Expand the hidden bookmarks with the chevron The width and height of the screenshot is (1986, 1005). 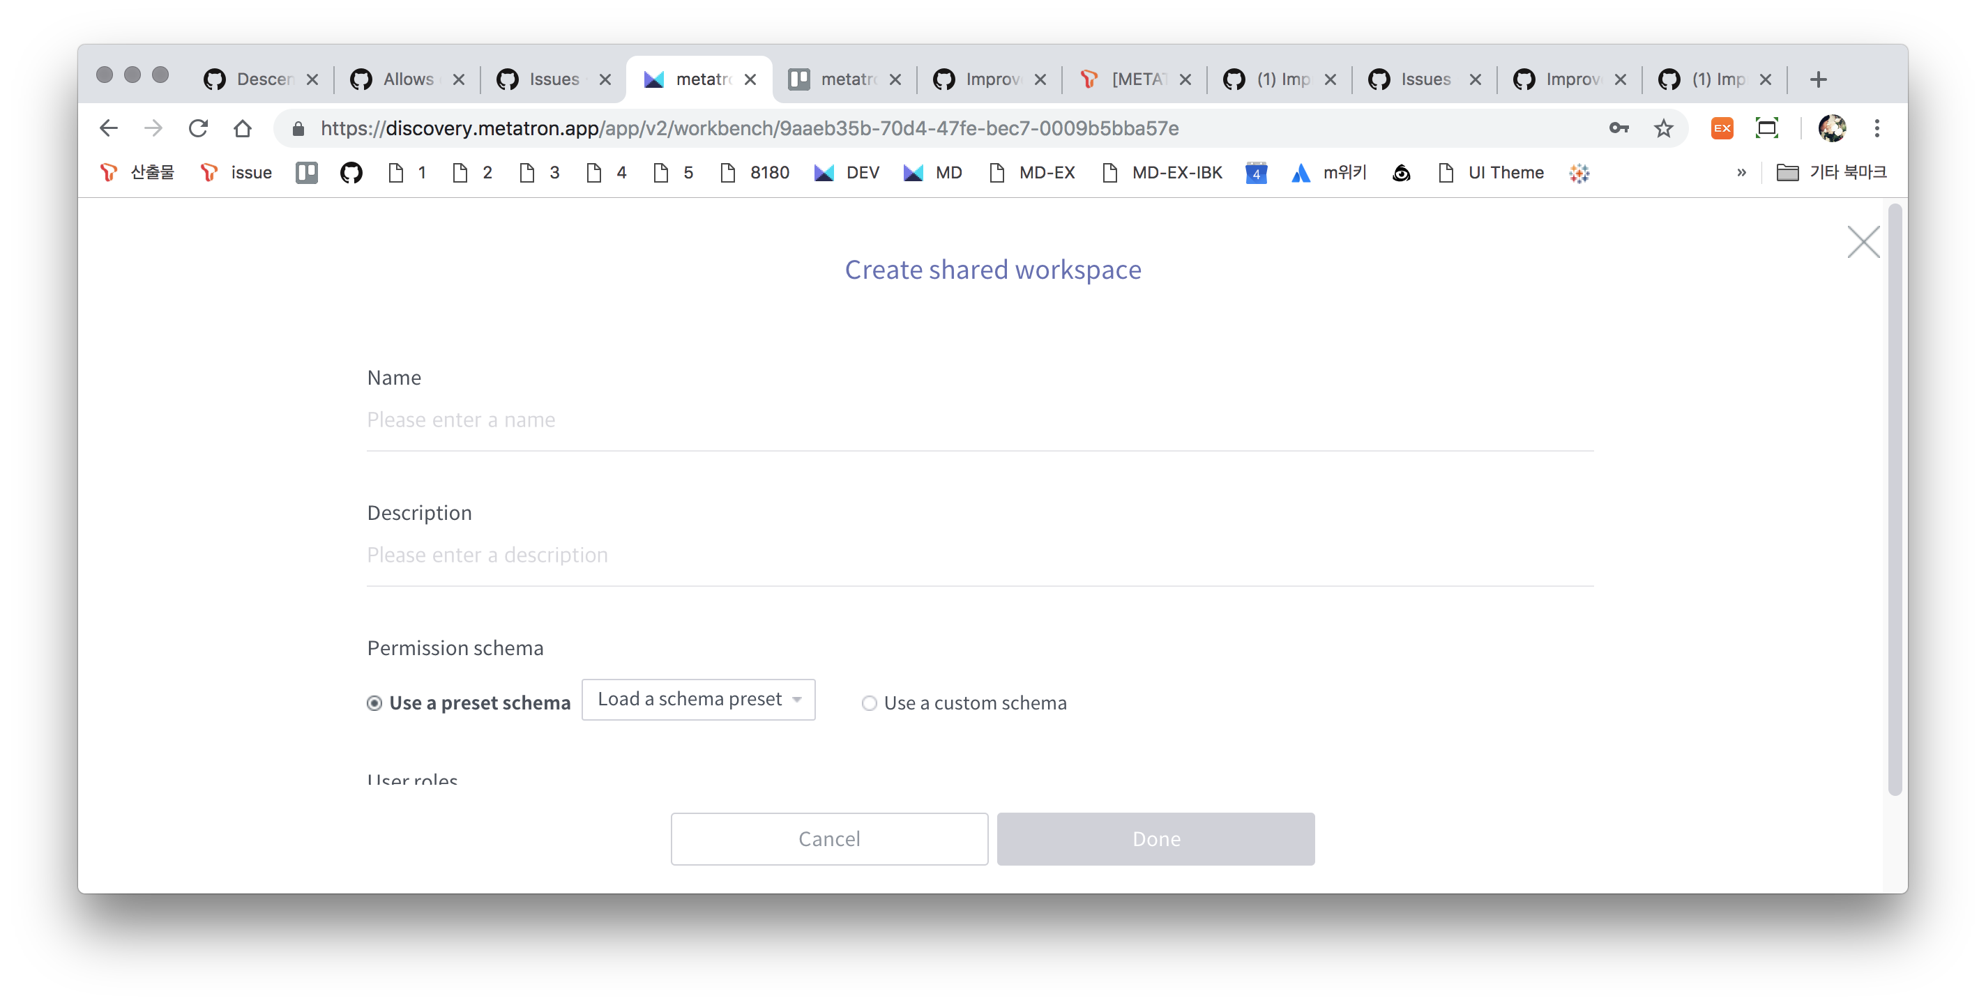[1741, 173]
